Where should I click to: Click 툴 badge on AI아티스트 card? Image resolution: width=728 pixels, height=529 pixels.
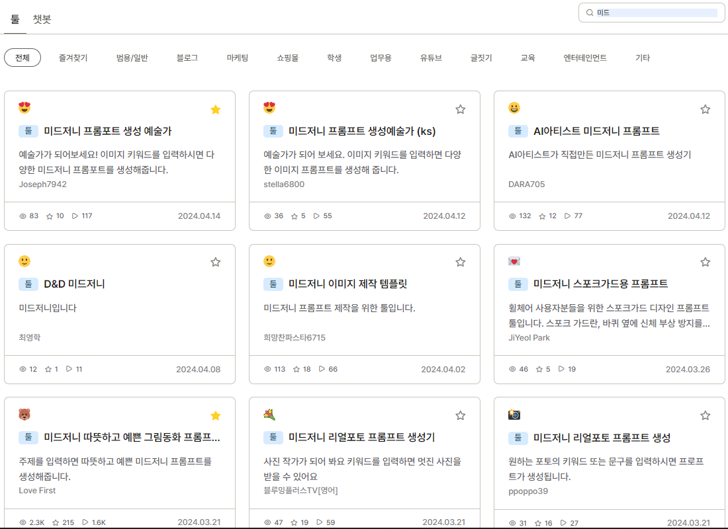(x=518, y=131)
